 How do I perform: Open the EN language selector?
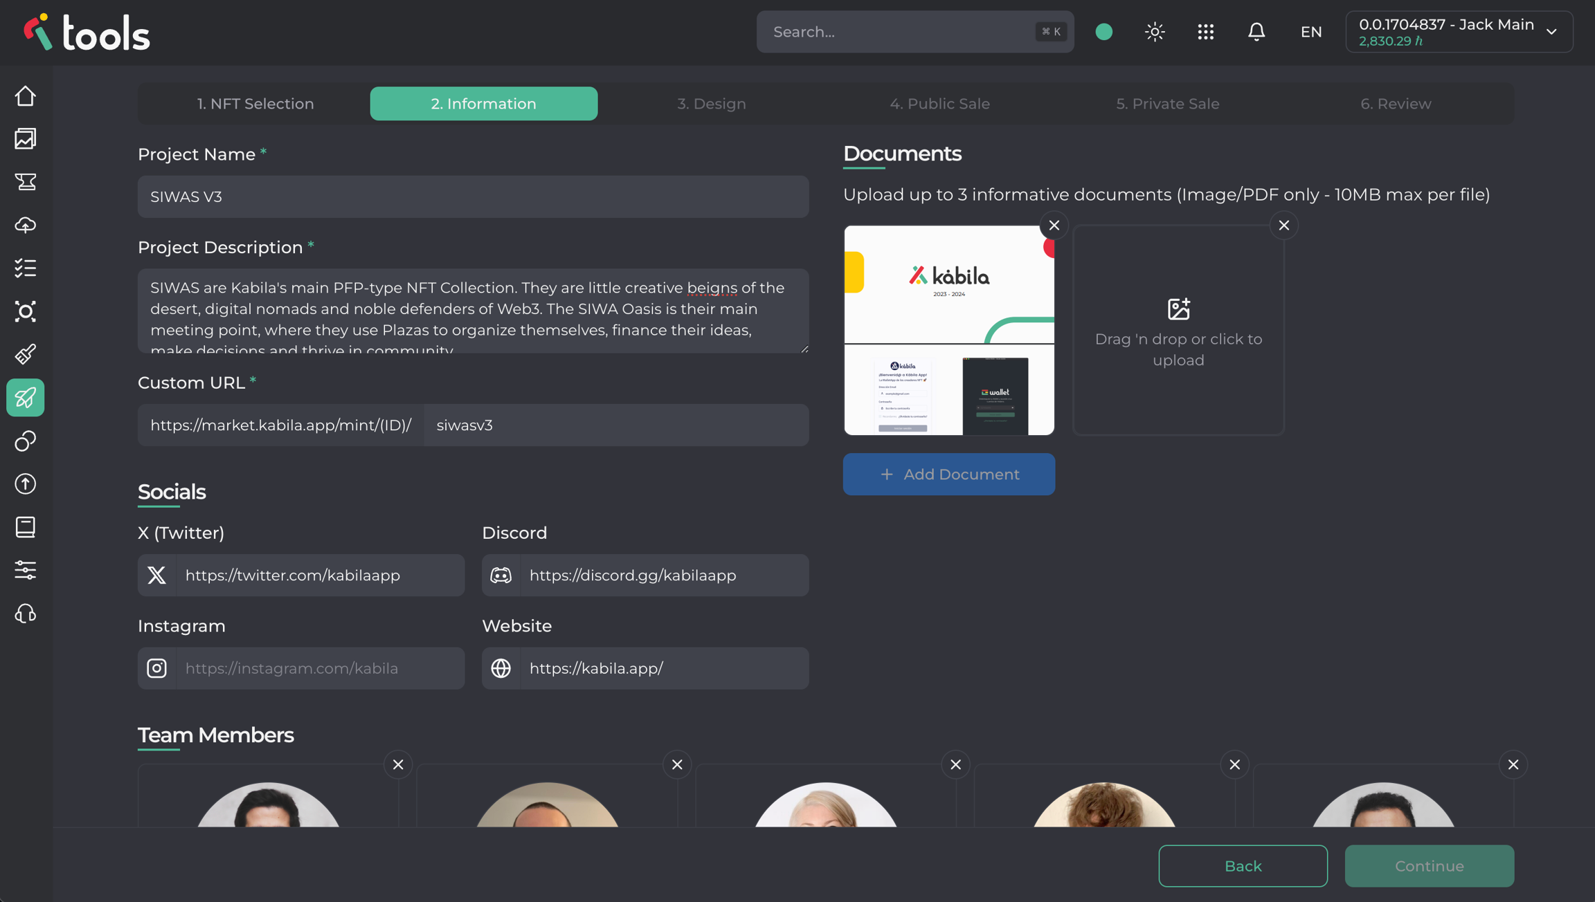(x=1311, y=32)
